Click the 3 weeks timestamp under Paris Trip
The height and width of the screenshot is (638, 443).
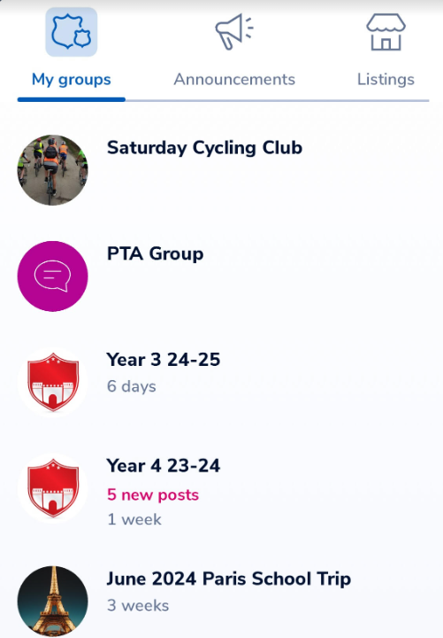[x=138, y=605]
